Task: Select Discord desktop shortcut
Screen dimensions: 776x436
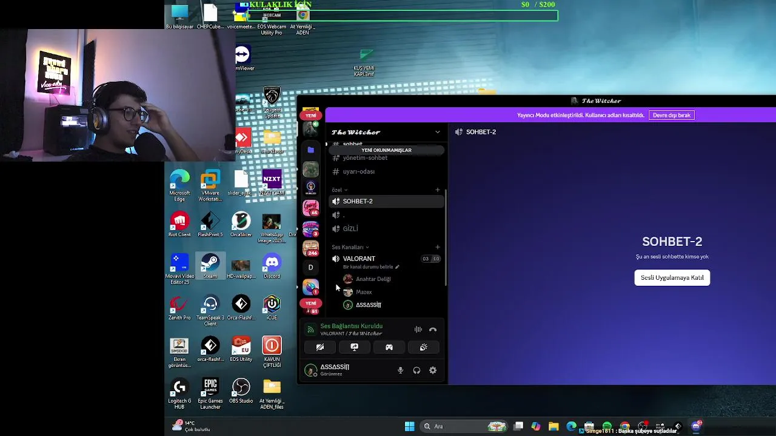Action: click(272, 267)
